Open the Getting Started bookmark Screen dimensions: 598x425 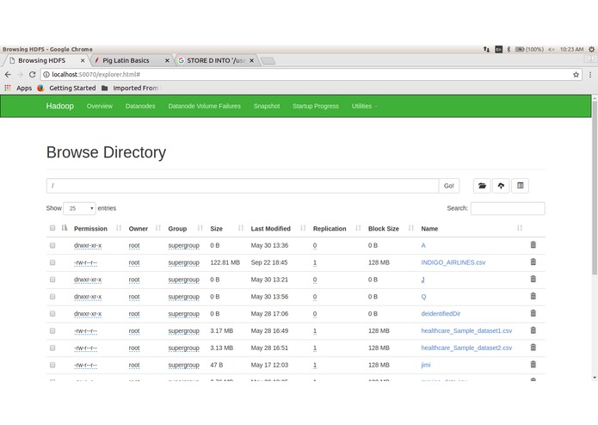67,88
